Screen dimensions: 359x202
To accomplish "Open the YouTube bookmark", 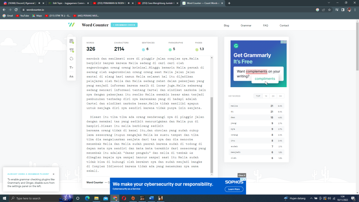I will [x=22, y=16].
